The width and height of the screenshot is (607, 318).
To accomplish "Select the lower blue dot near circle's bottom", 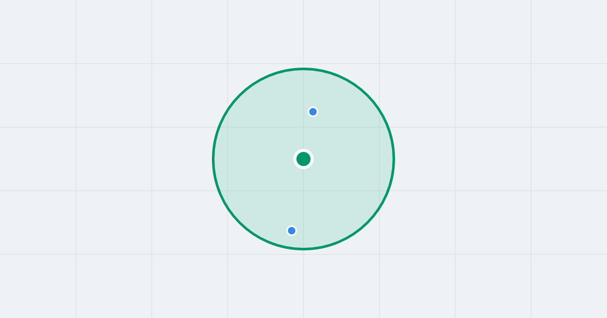I will pos(291,231).
